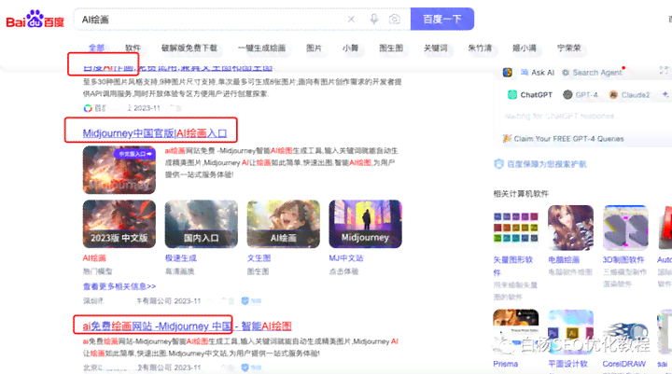Select the 一键生成绘画 filter tab
The image size is (672, 374).
pyautogui.click(x=262, y=48)
